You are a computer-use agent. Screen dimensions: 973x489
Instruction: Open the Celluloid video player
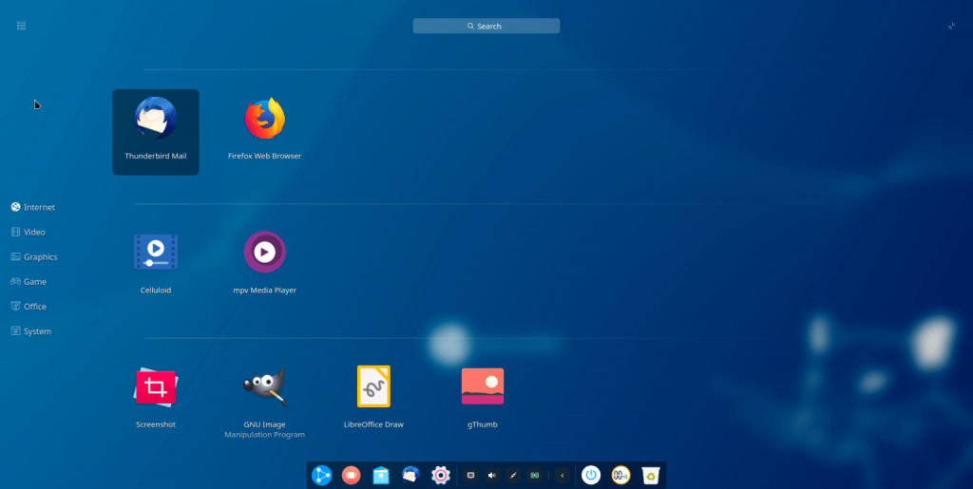[156, 265]
